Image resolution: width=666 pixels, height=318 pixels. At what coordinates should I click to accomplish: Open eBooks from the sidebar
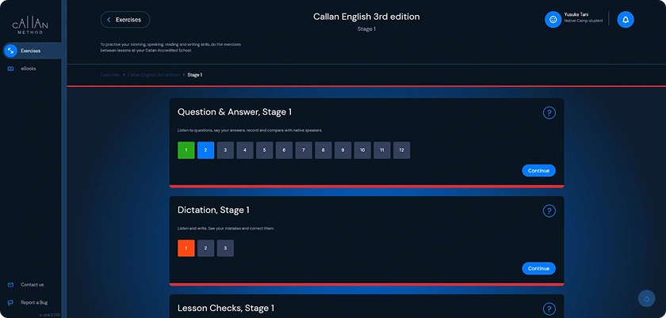tap(27, 69)
